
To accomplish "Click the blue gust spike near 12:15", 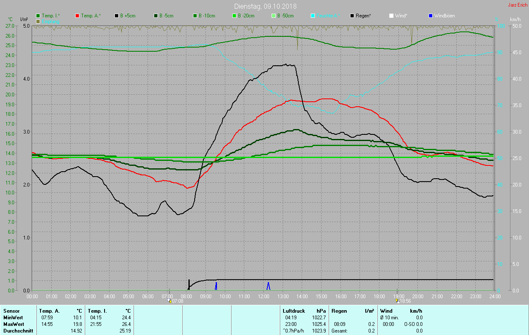I will click(x=268, y=286).
